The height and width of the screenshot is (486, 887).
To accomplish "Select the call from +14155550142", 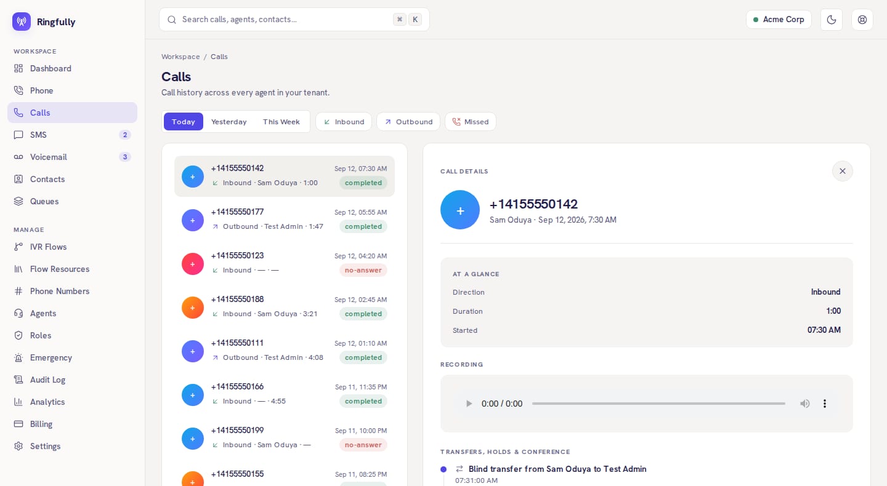I will (285, 176).
